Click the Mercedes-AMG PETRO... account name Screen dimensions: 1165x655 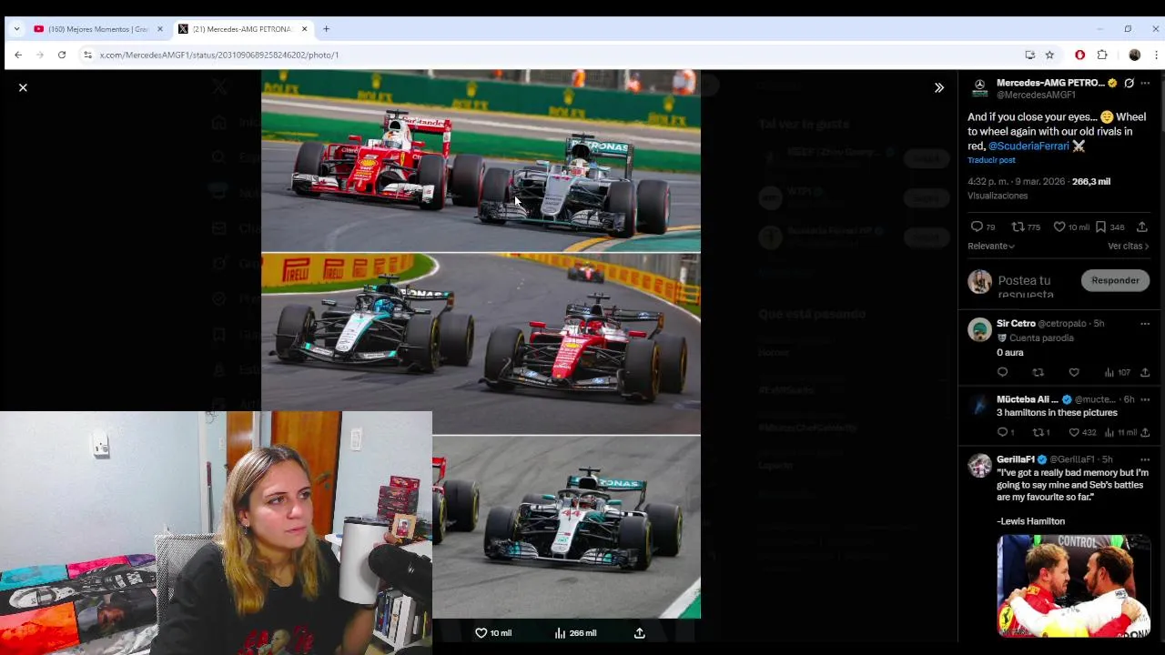(1050, 83)
